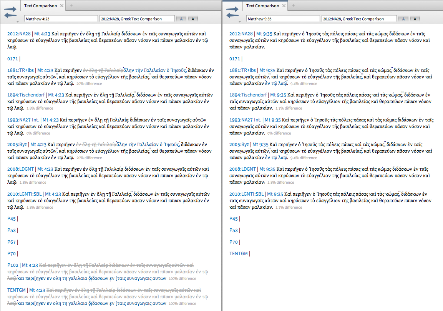Click '9.4% difference' text under 1881:TR+lbs
The height and width of the screenshot is (311, 443).
304,84
